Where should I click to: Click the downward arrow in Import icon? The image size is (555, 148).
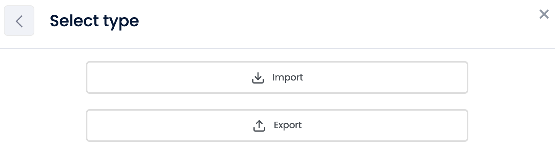tap(258, 76)
